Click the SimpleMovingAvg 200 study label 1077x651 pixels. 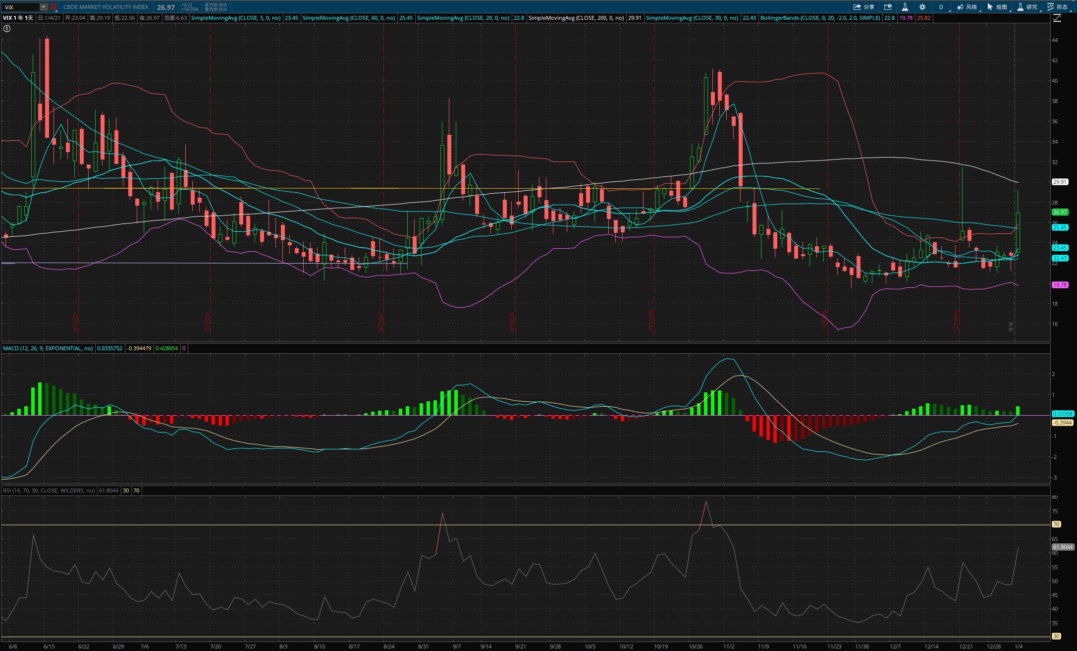(576, 18)
